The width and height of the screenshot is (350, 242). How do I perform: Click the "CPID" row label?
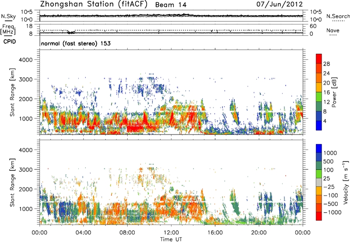tap(10, 41)
